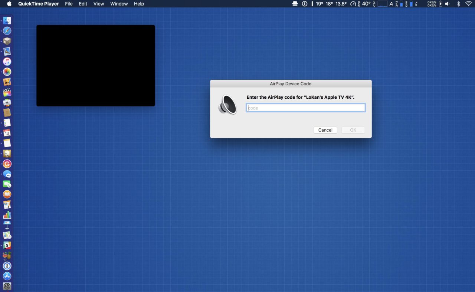Open the network speed KB/s indicator
The height and width of the screenshot is (292, 475).
point(432,4)
